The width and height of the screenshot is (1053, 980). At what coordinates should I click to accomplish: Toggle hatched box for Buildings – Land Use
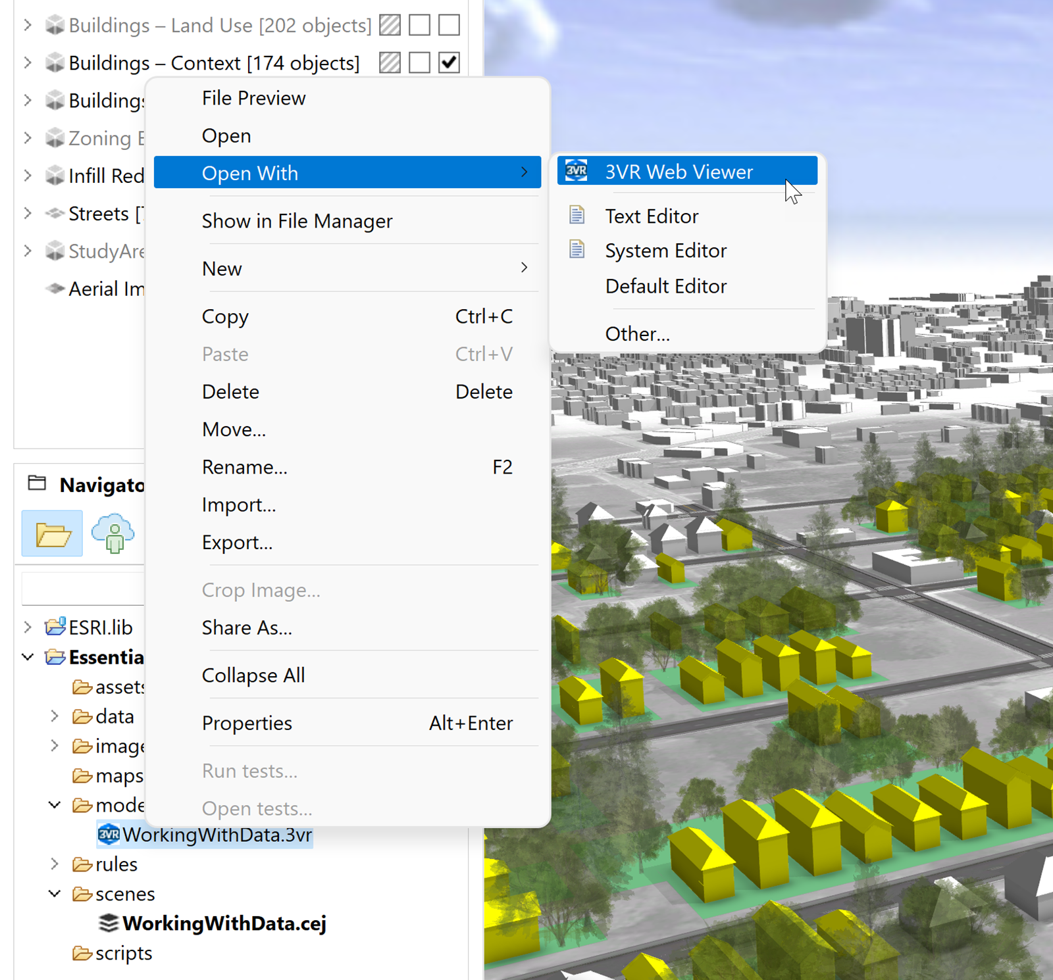(390, 25)
